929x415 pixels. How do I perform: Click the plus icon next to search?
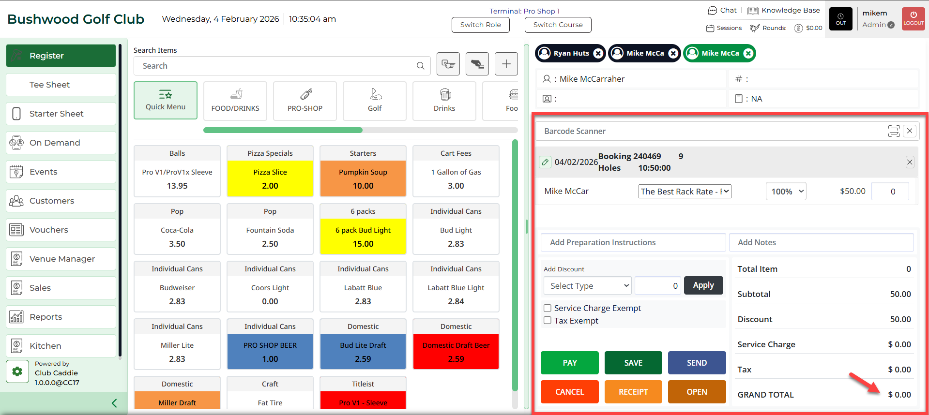coord(506,64)
